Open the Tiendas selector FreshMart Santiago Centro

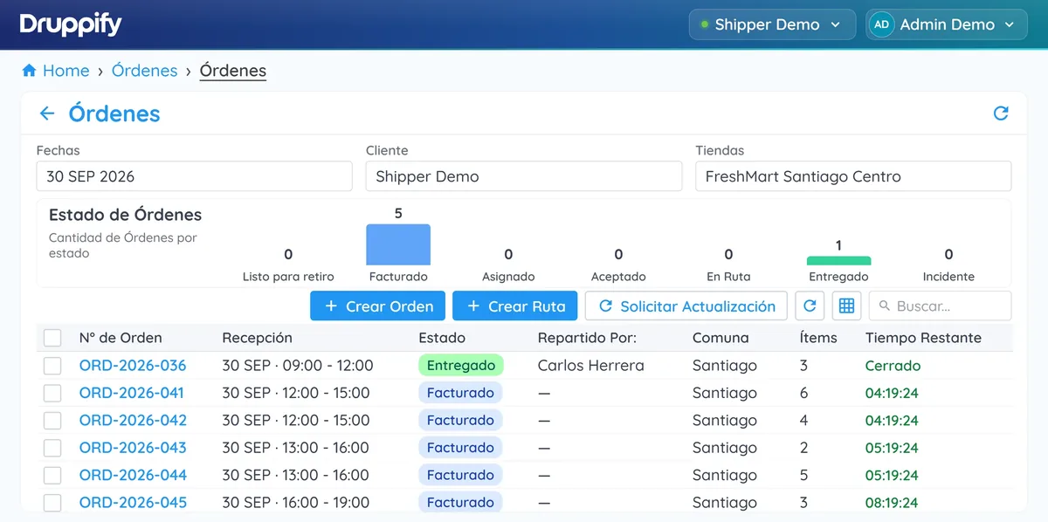click(853, 176)
